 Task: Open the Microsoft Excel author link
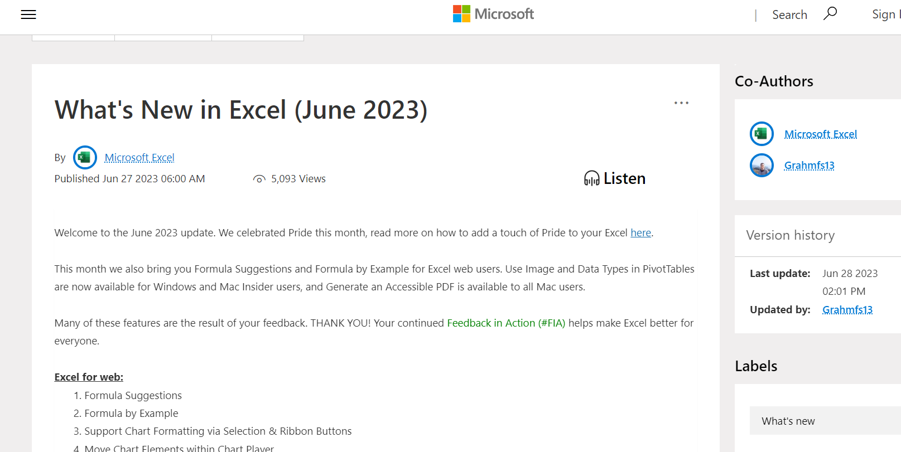pyautogui.click(x=139, y=158)
